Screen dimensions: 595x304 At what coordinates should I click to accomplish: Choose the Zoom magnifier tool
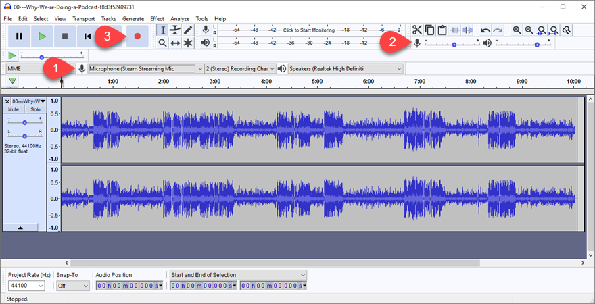click(162, 43)
